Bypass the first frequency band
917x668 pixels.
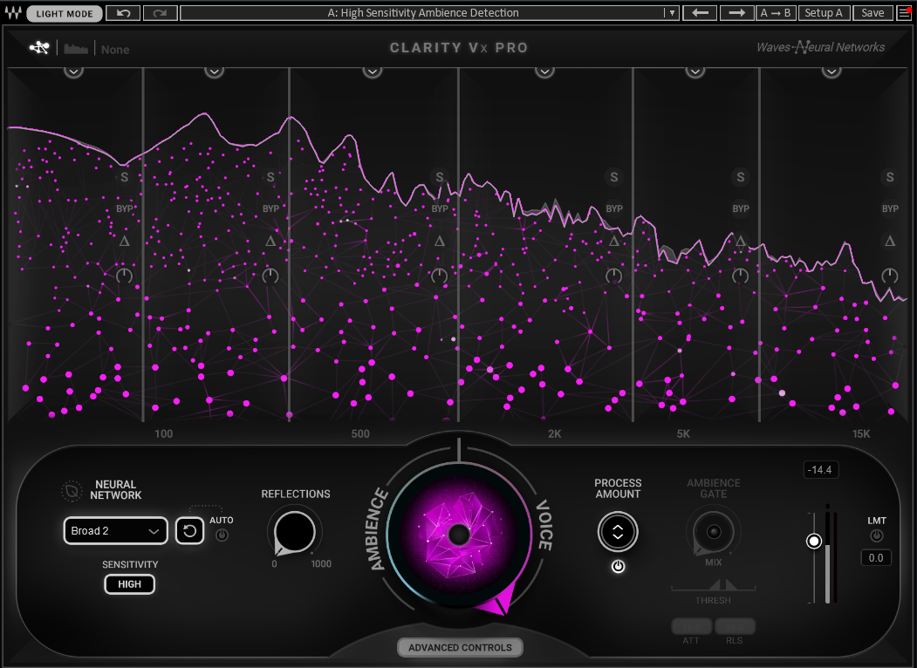click(x=124, y=208)
